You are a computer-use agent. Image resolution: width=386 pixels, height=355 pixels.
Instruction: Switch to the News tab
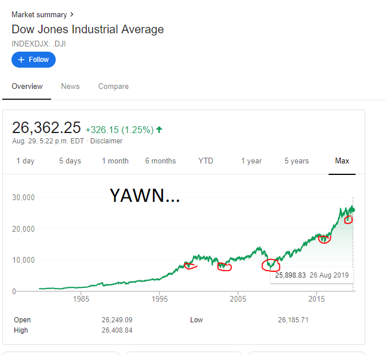pos(70,87)
